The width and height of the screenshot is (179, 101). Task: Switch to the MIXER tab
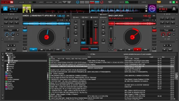tap(76, 17)
